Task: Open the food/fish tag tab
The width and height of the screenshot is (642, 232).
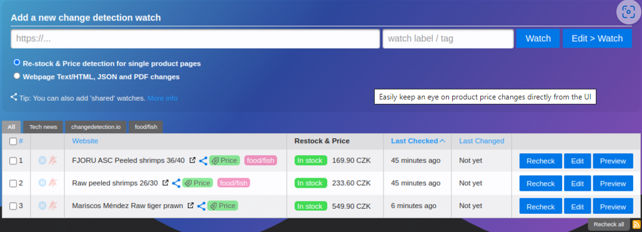Action: 146,127
